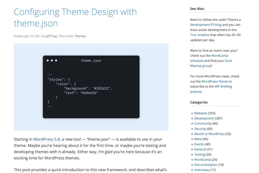Visit the Trac timeline link

coord(199,35)
